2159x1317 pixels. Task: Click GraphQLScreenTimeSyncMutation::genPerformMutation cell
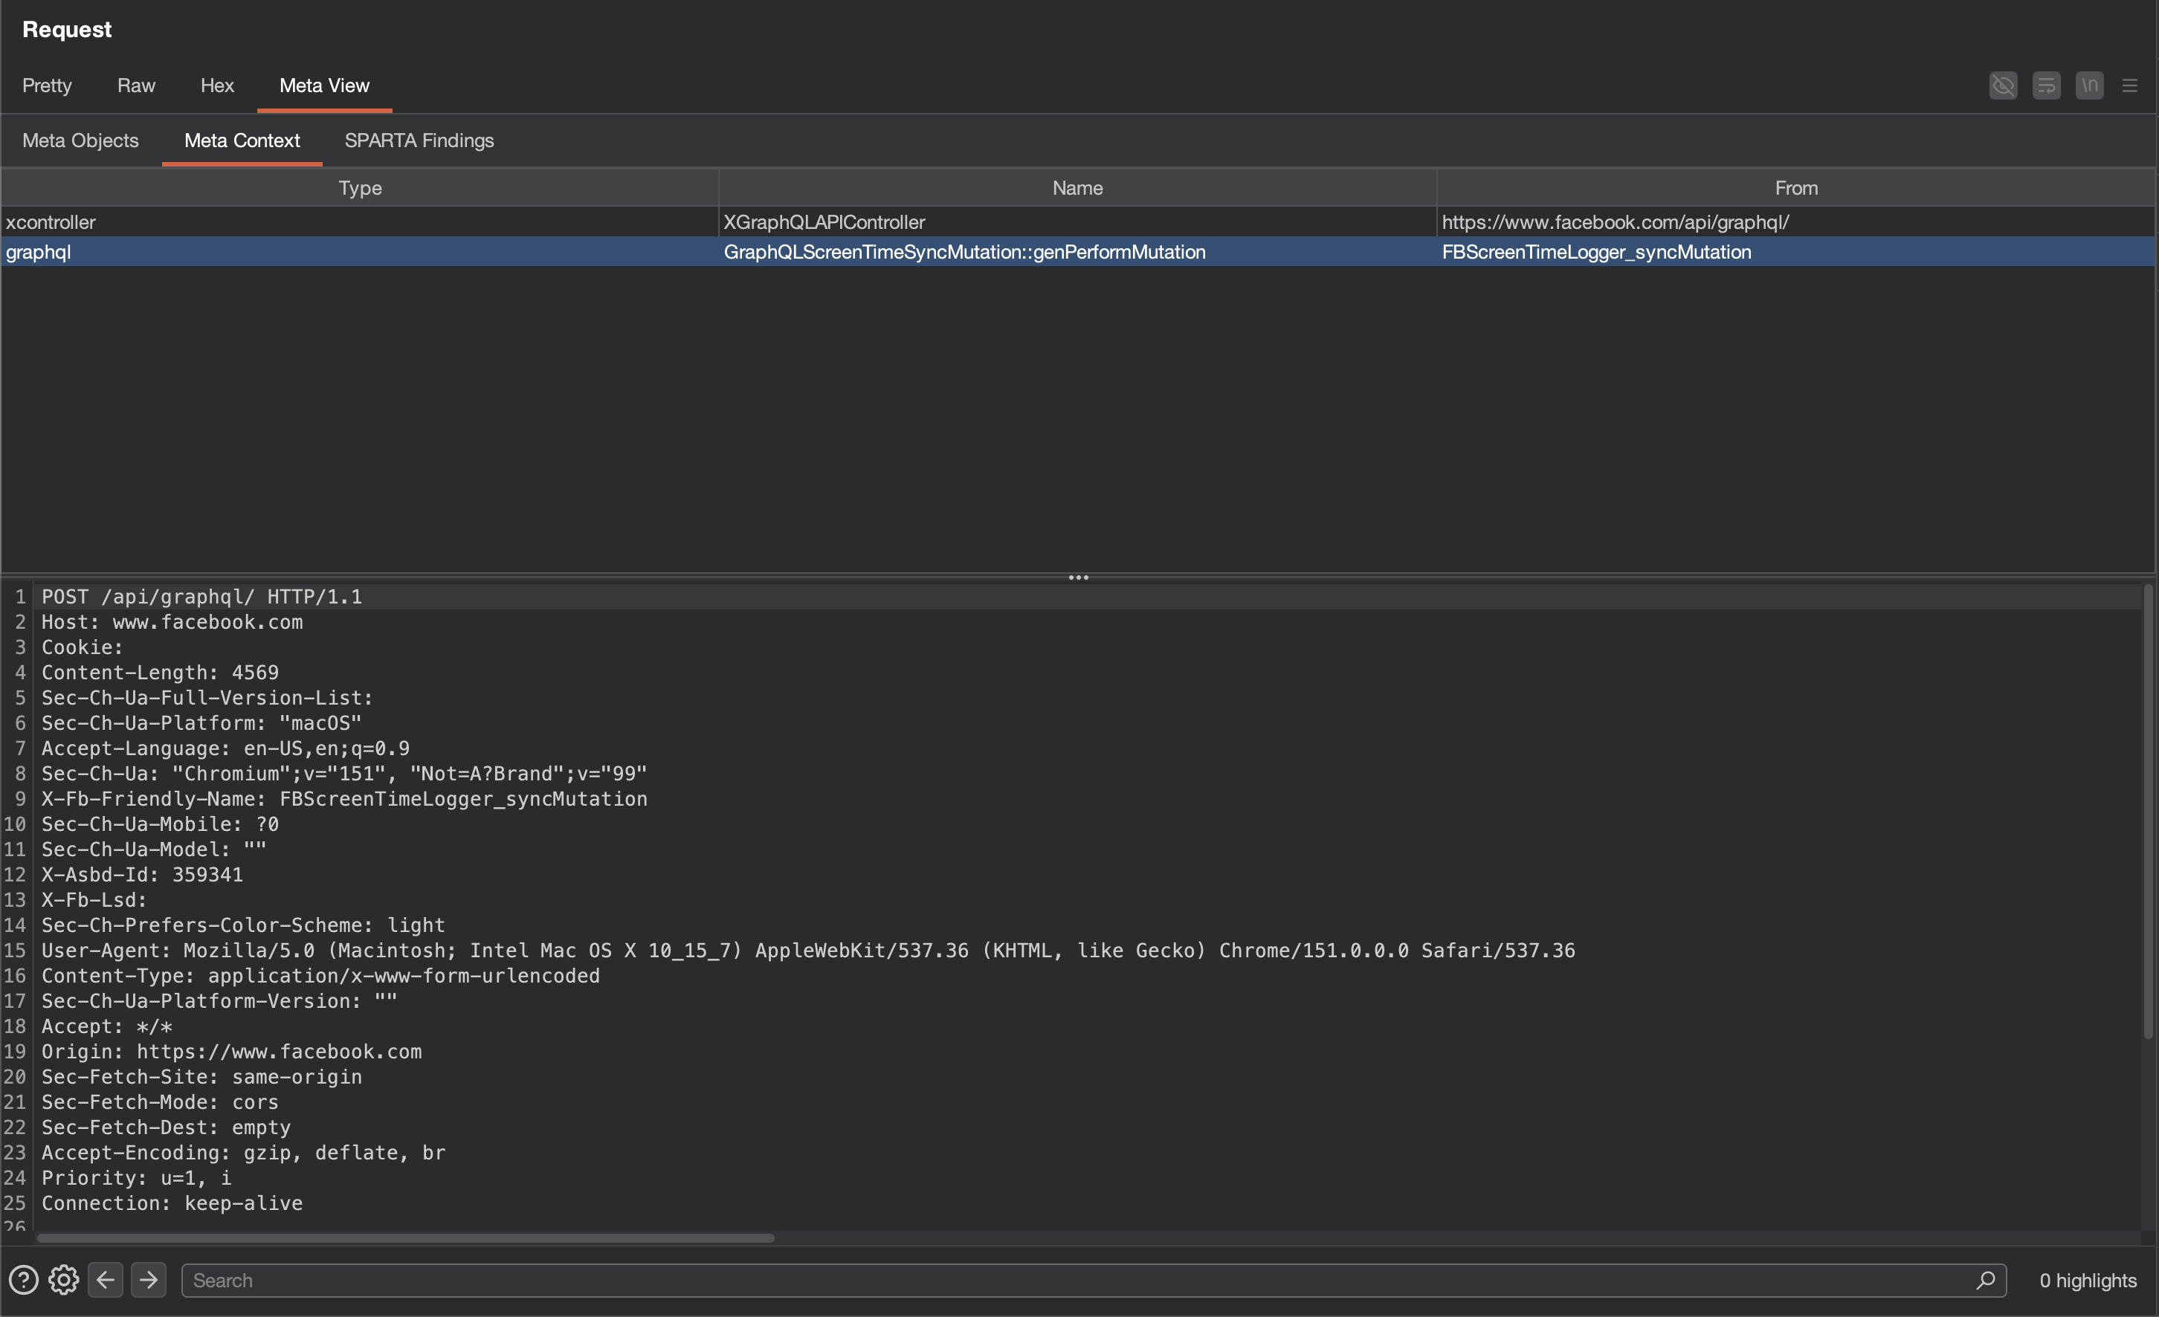(1078, 251)
